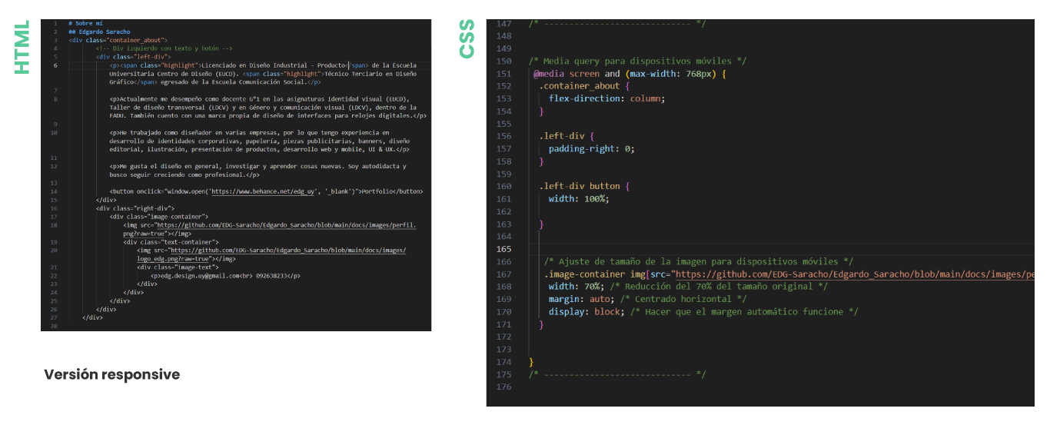Click the div class="container_about" opening tag
1050x425 pixels.
click(x=118, y=40)
